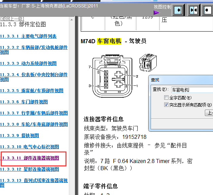The width and height of the screenshot is (213, 195).
Task: Click the purple arrow under 视图控制
Action: tap(157, 13)
